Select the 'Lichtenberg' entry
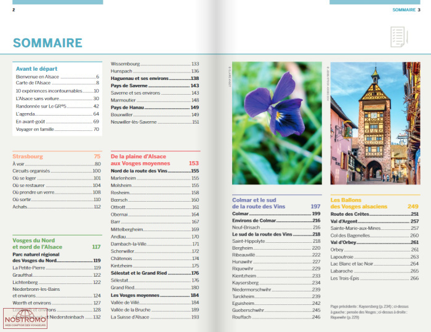This screenshot has width=431, height=332. [x=57, y=282]
